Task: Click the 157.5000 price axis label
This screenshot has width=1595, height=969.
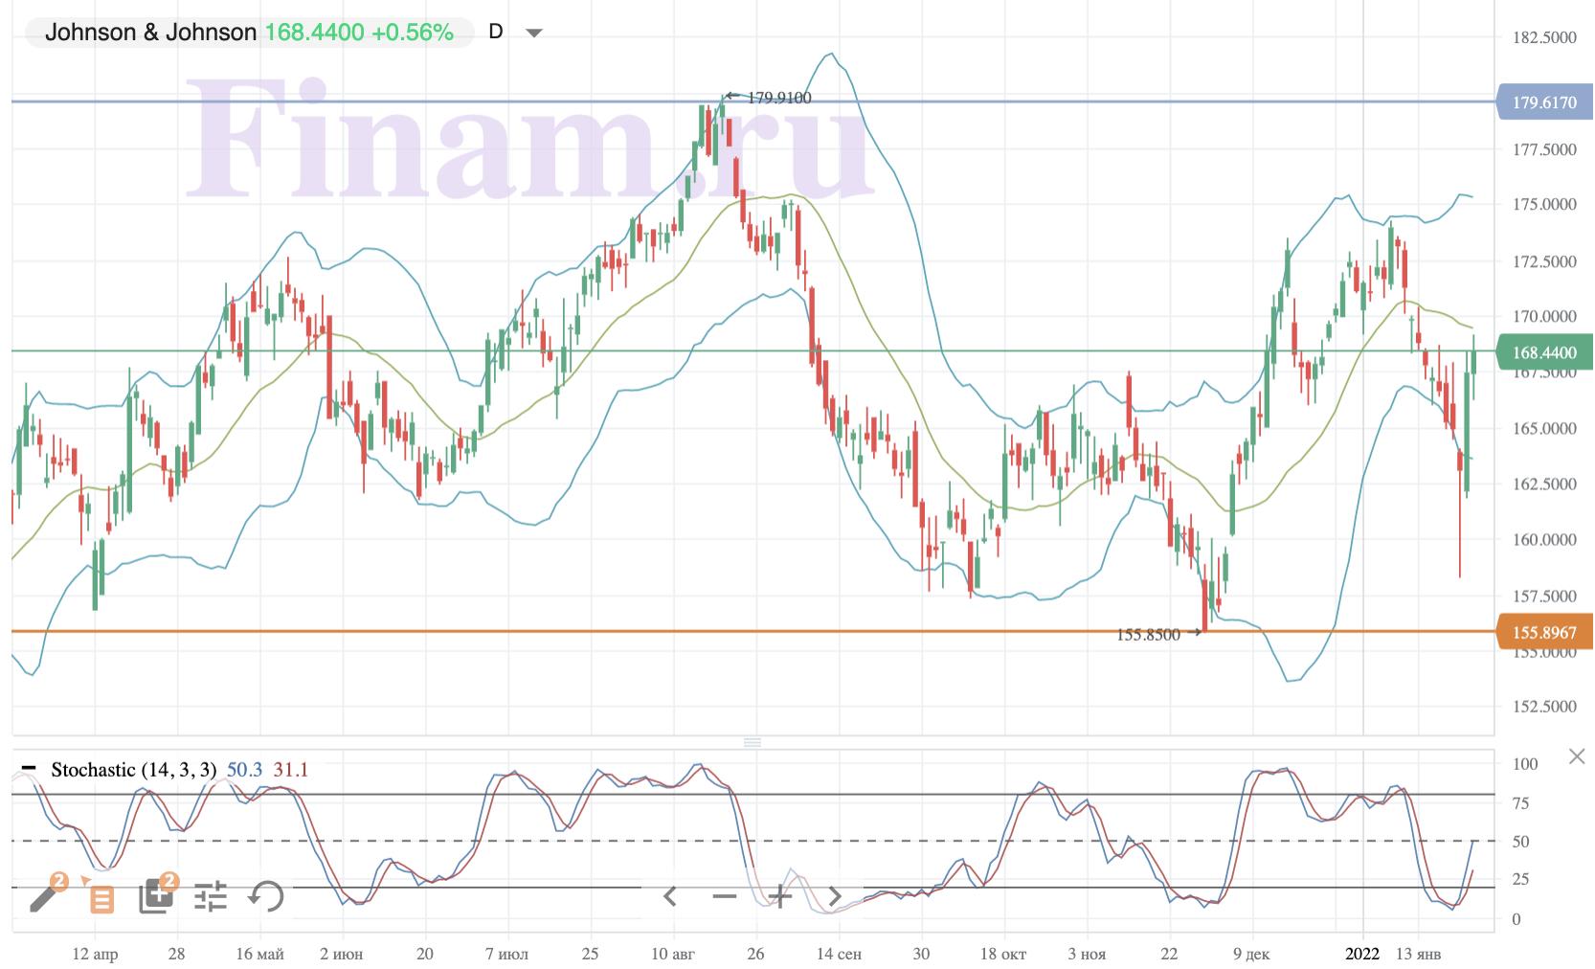Action: 1544,597
